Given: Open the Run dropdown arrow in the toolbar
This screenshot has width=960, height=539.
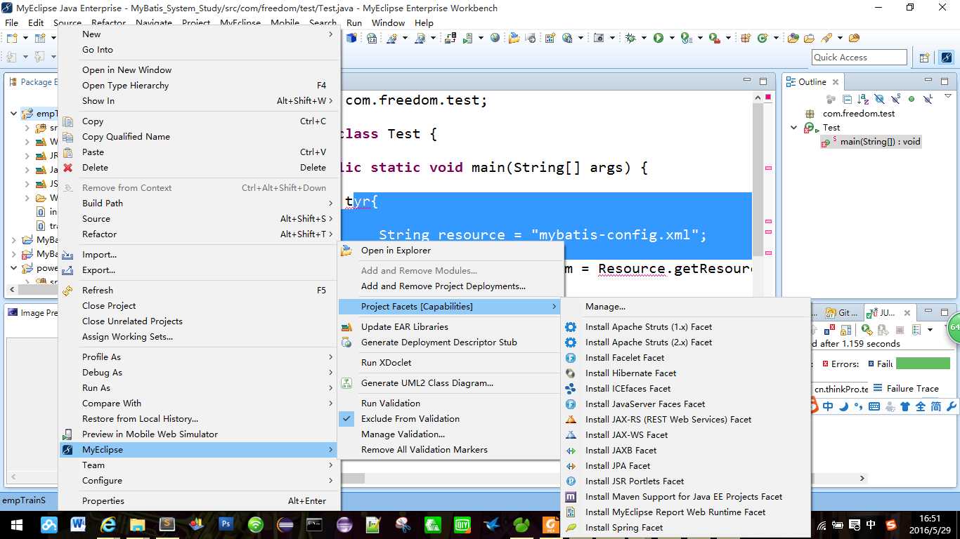Looking at the screenshot, I should [672, 38].
